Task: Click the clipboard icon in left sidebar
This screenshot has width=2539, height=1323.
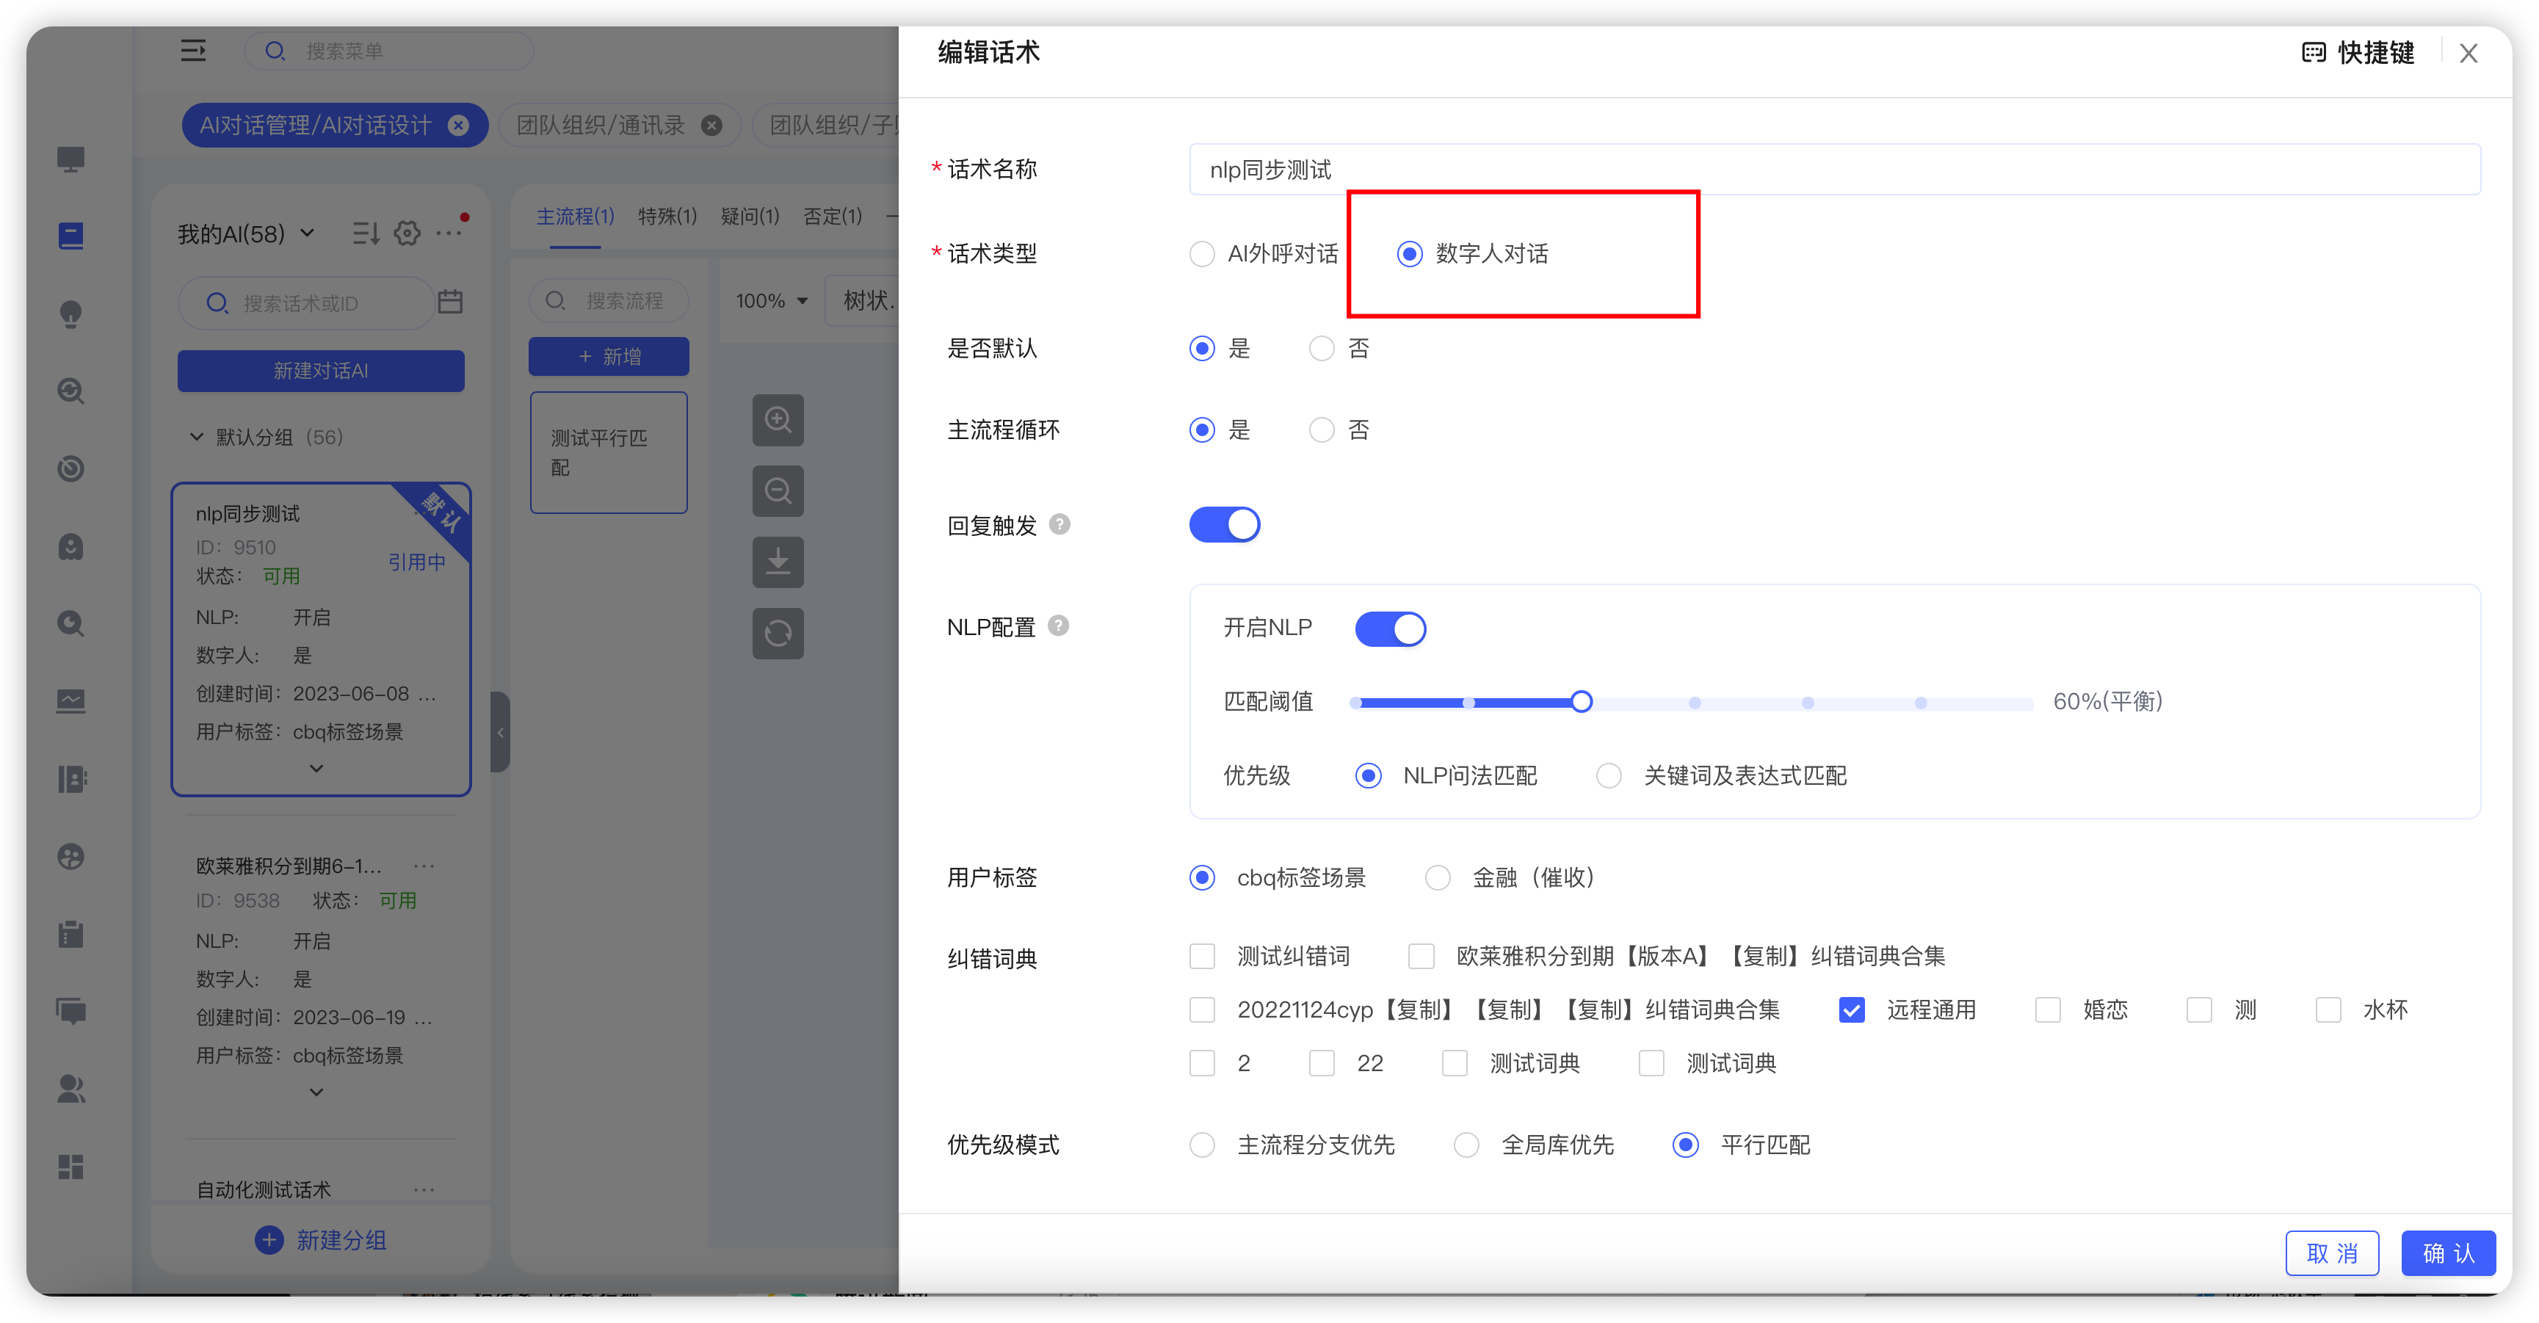Action: tap(70, 934)
